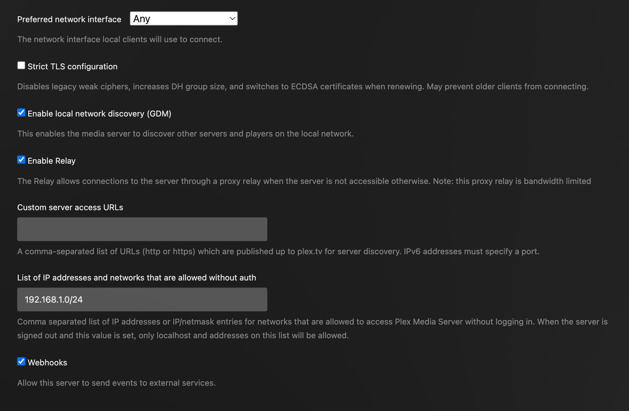
Task: Disable the Enable Relay checkbox
Action: 21,160
